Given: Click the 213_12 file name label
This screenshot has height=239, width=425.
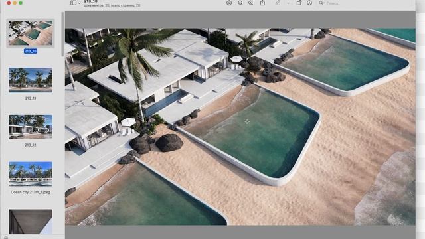Looking at the screenshot, I should coord(31,145).
